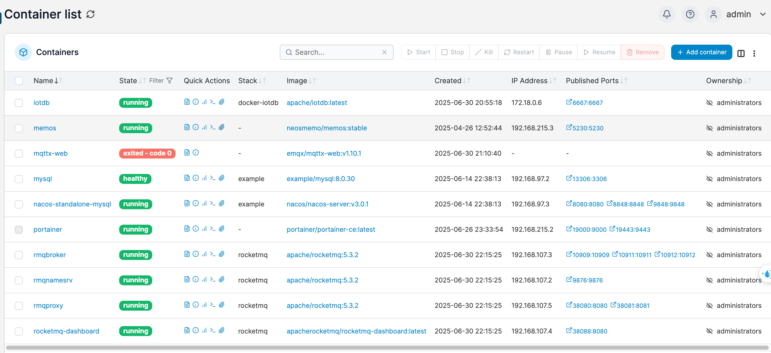
Task: Open stats icon for mysql container
Action: 204,178
